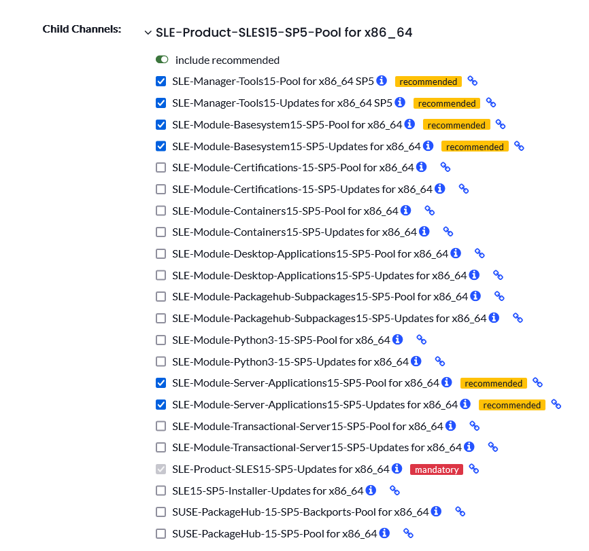Click the SLE-Product-SLES15-SP5-Pool for x86_64 heading
Viewport: 589px width, 551px height.
click(x=284, y=33)
